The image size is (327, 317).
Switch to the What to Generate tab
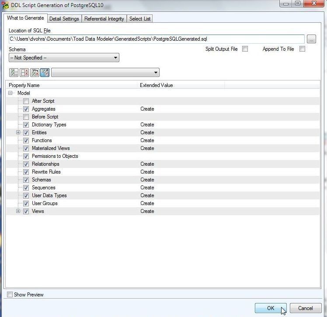point(25,18)
